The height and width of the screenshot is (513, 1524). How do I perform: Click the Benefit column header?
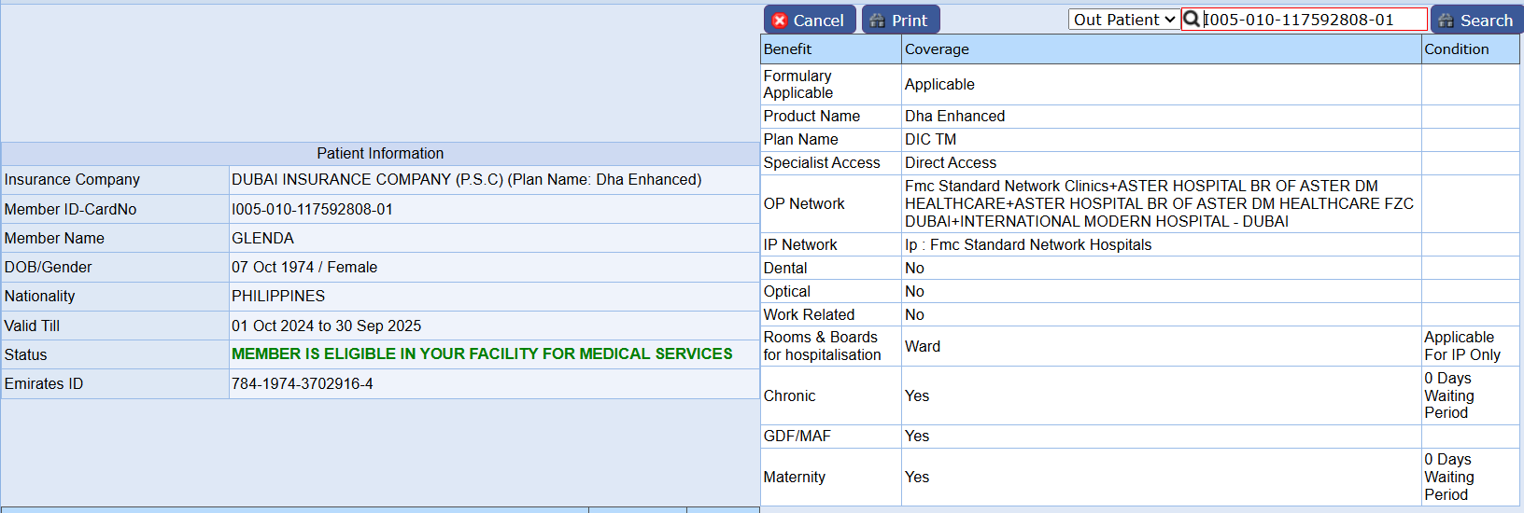pyautogui.click(x=787, y=49)
